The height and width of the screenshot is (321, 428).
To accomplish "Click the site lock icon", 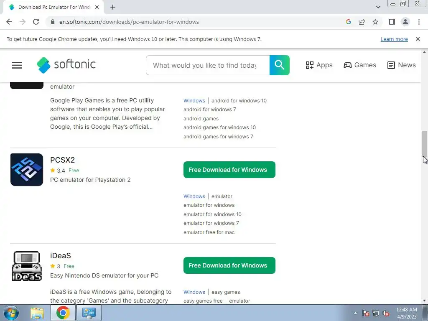I will [53, 22].
